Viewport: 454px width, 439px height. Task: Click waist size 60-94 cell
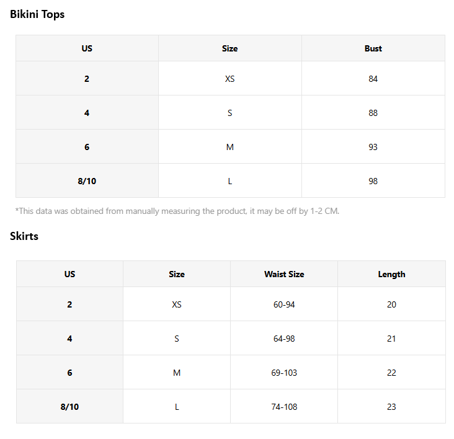click(284, 304)
